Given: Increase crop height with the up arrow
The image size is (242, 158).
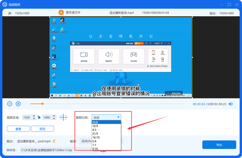Looking at the screenshot, I should click(54, 116).
